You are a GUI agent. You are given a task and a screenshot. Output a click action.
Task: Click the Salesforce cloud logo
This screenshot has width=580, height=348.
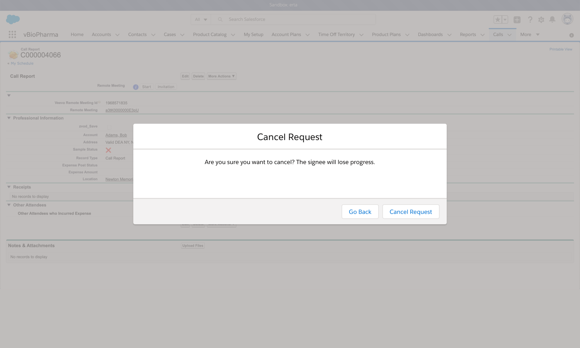pyautogui.click(x=13, y=19)
